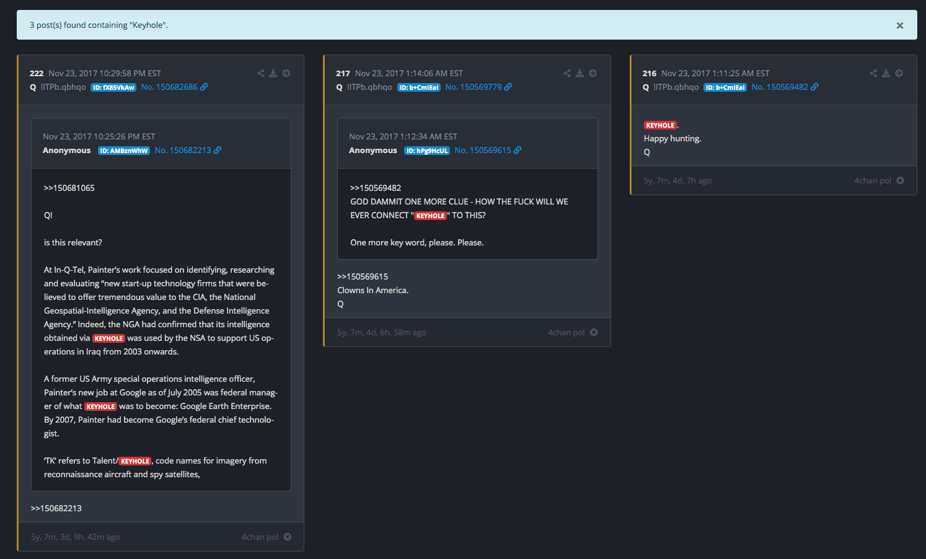Screen dimensions: 926x559
Task: Click the >>150682213 reply reference in post 222
Action: point(56,509)
